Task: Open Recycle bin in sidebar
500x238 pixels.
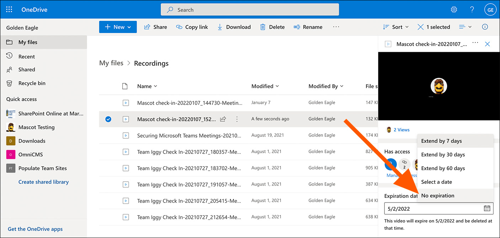Action: point(32,83)
